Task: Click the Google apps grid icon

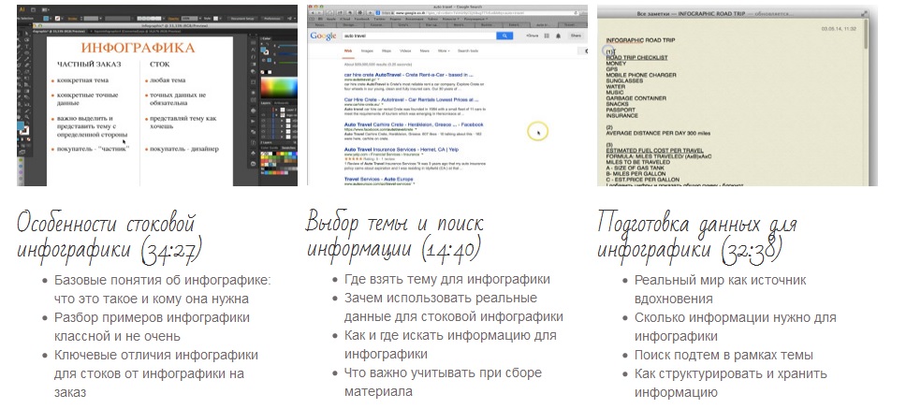Action: point(546,36)
